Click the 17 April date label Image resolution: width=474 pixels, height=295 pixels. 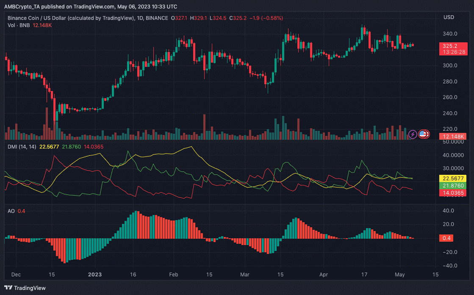pos(364,274)
